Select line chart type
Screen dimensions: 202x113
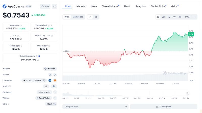tap(90, 17)
